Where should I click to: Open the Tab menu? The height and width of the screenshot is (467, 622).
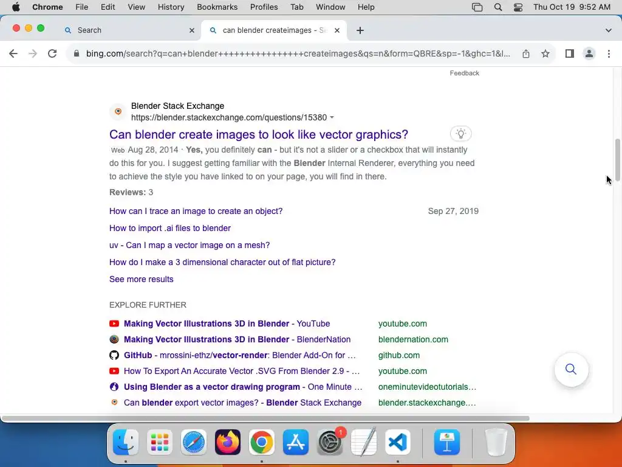296,7
